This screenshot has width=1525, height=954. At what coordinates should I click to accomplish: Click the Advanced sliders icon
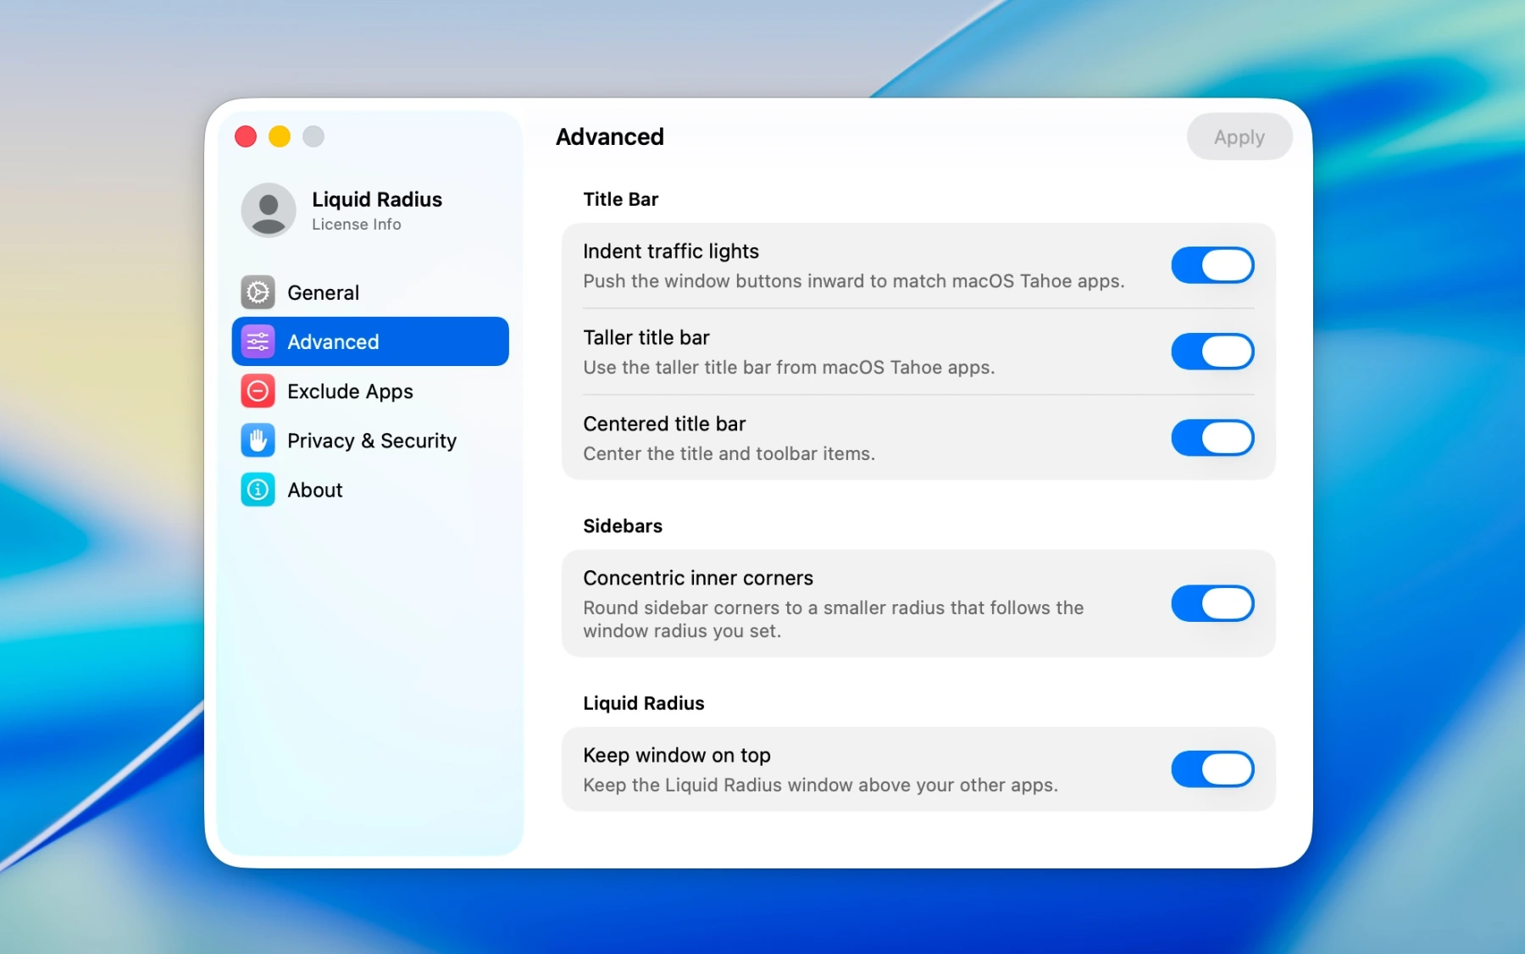(258, 341)
